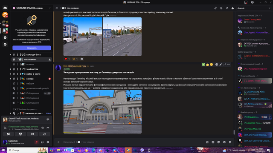Open more message options ellipsis
This screenshot has height=153, width=273.
(x=229, y=65)
